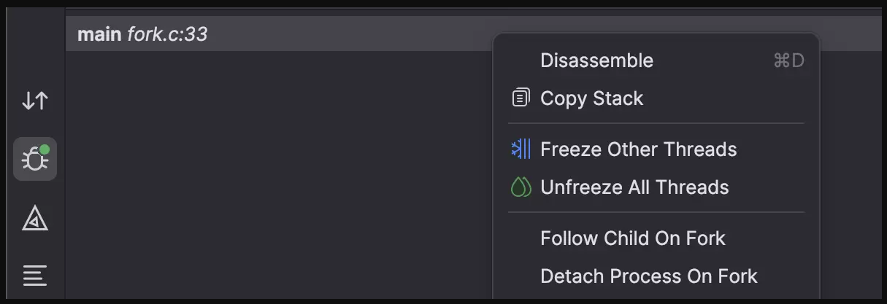Open the Debug tool window bug icon
Image resolution: width=887 pixels, height=304 pixels.
pyautogui.click(x=35, y=159)
